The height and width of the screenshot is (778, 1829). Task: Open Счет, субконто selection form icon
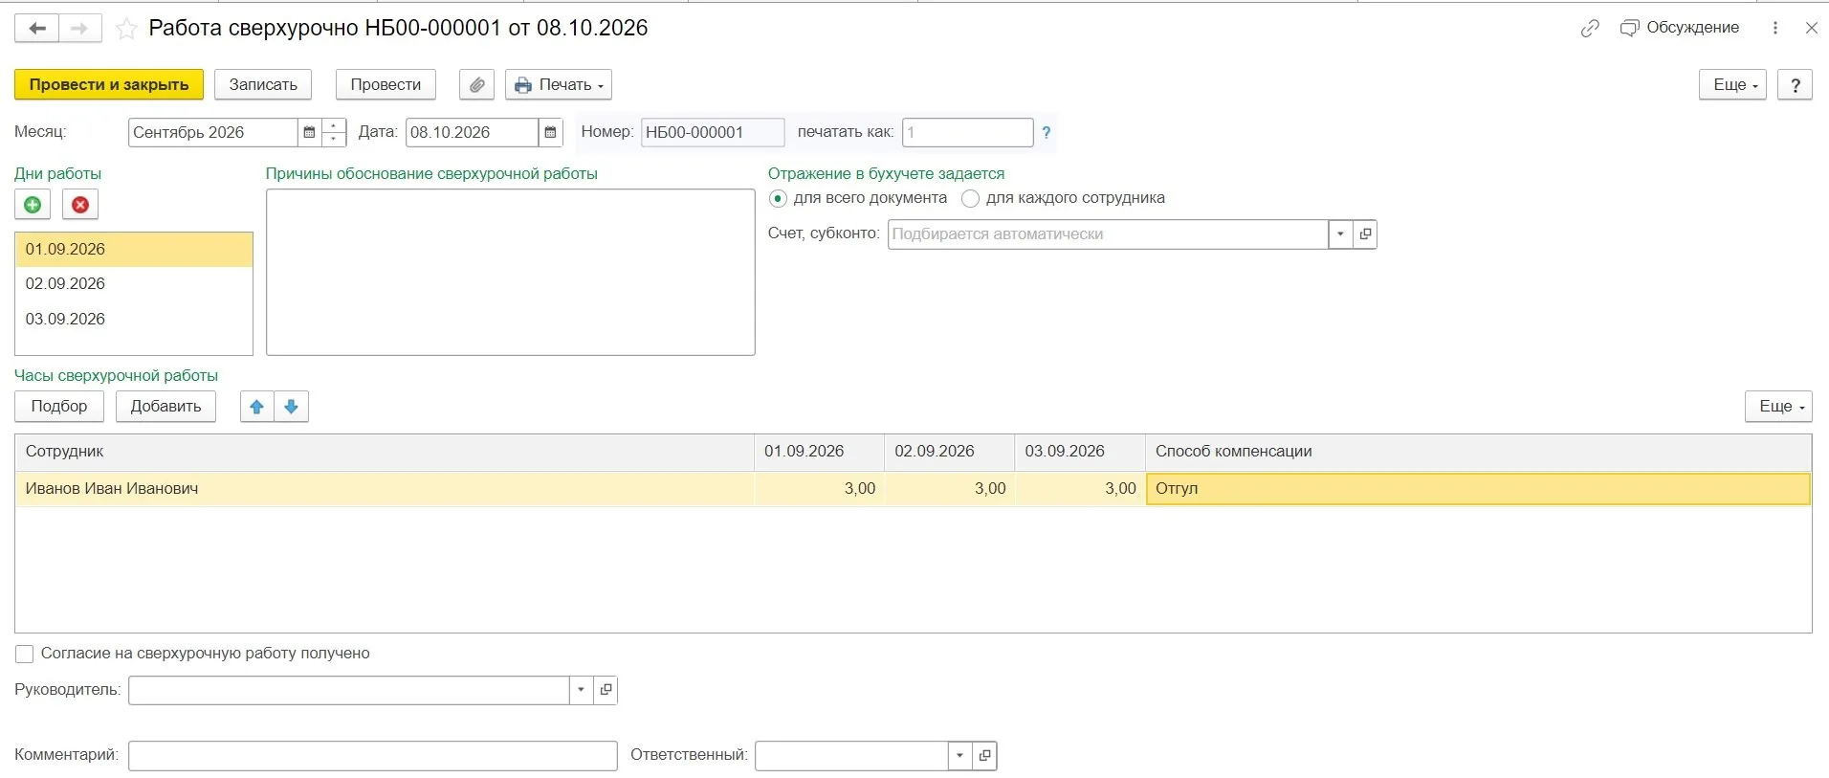(1365, 233)
